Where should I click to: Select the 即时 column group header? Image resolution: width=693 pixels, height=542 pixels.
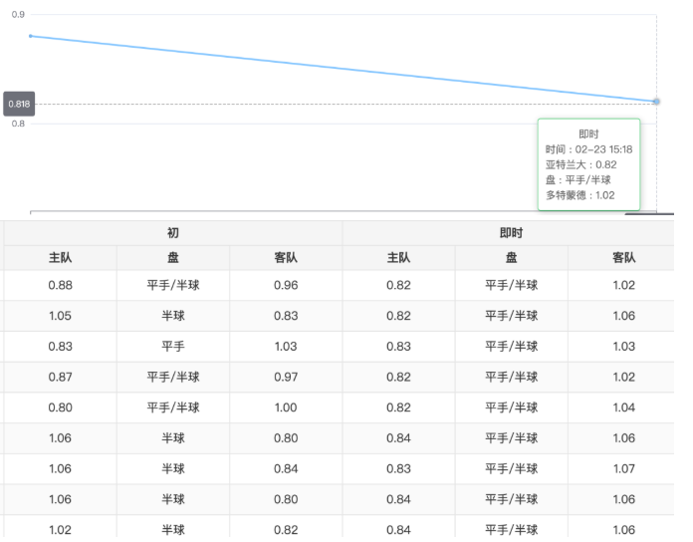coord(511,233)
